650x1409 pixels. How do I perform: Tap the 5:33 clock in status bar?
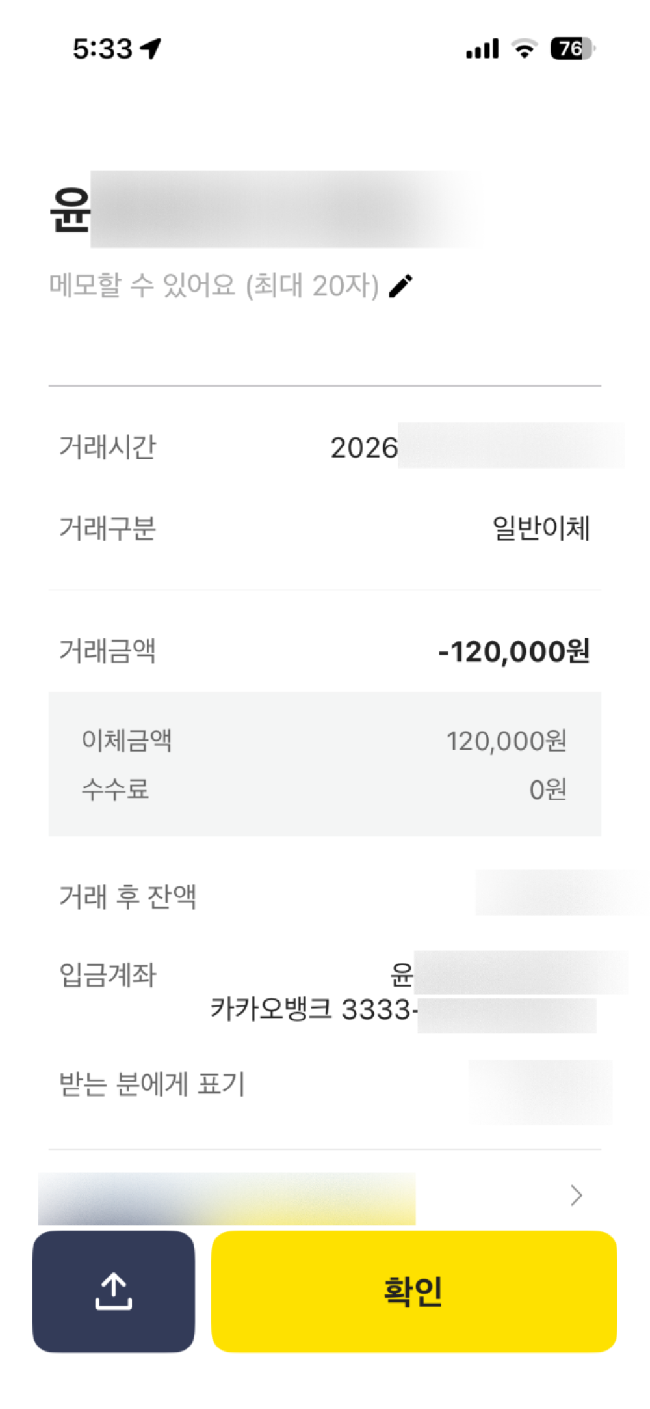point(103,49)
